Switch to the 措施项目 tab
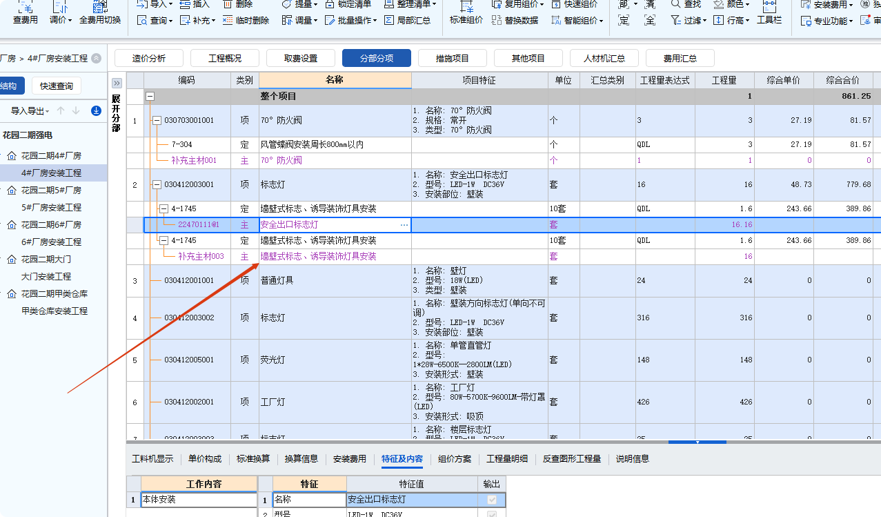This screenshot has height=517, width=881. tap(452, 58)
